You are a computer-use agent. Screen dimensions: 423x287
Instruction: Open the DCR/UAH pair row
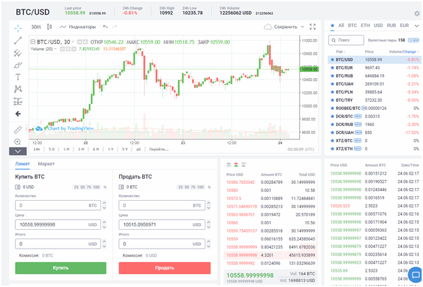375,133
